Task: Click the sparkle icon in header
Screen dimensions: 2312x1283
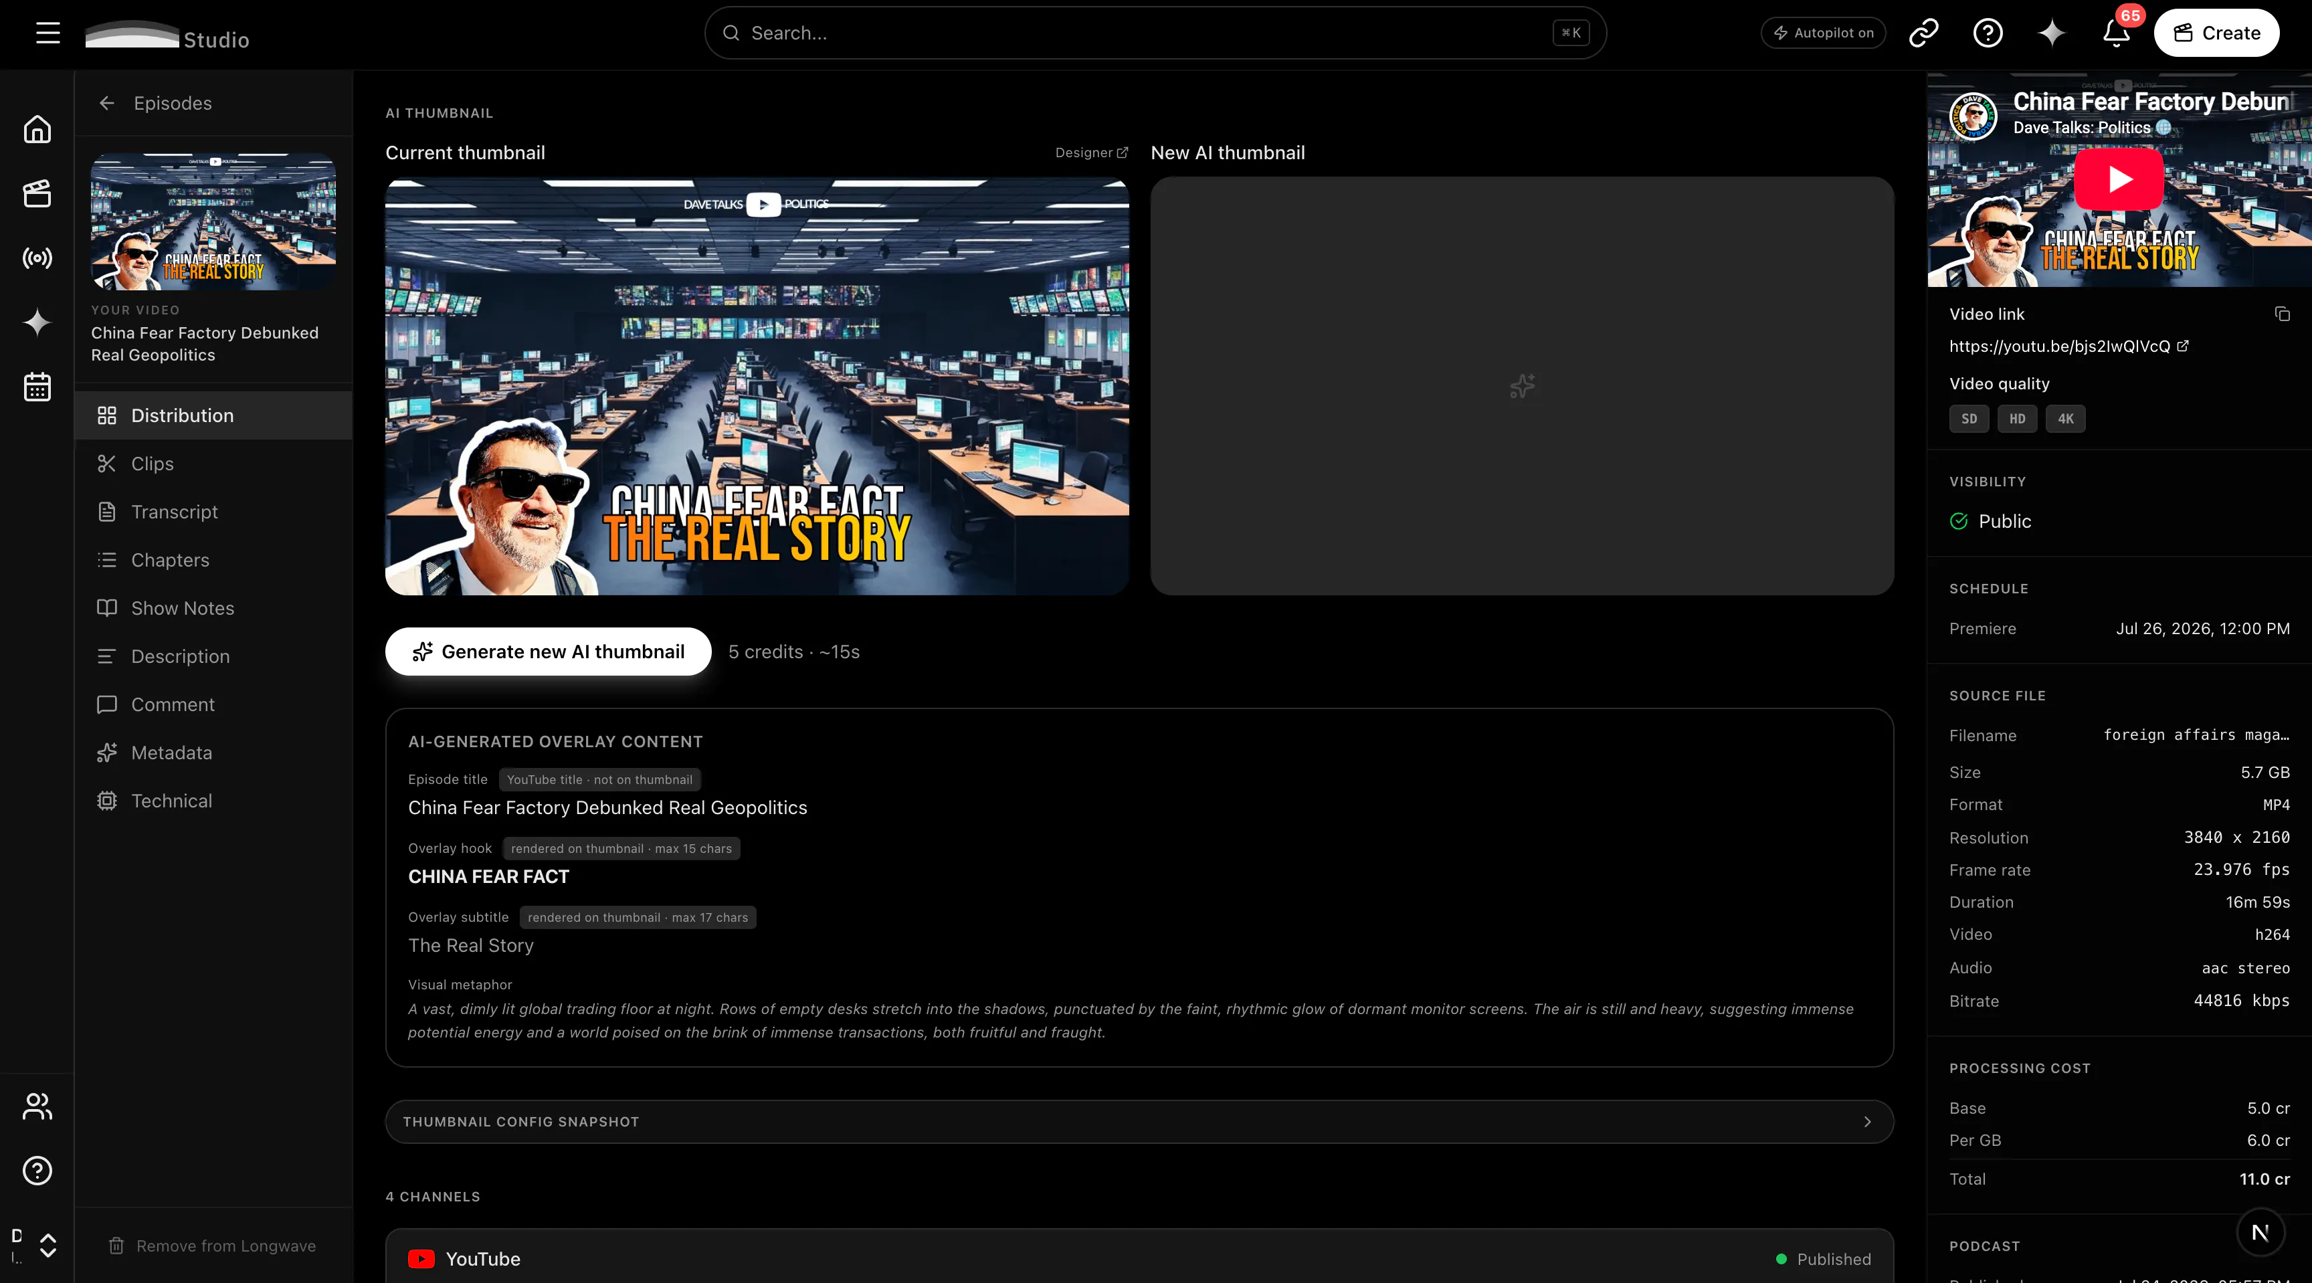Action: click(2052, 33)
